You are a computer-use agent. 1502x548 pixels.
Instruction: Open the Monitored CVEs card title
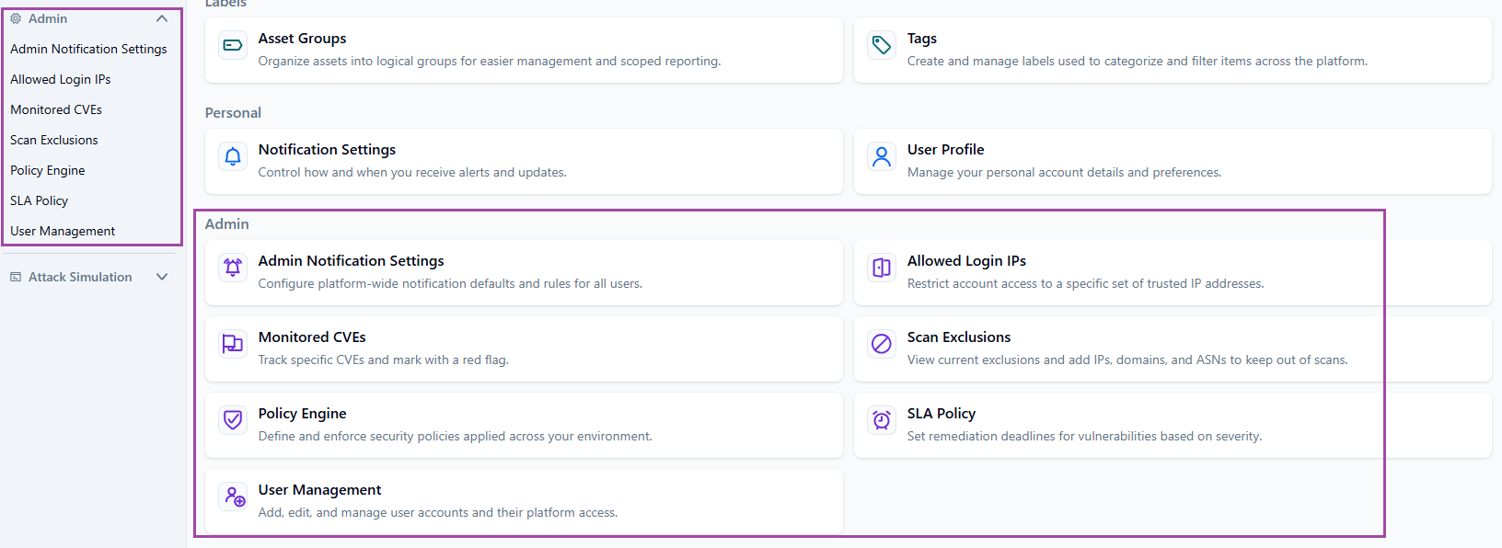coord(312,337)
